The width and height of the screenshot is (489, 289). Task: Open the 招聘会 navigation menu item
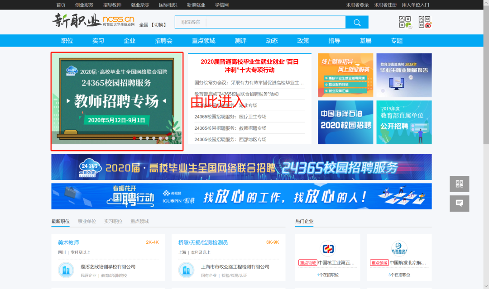tap(163, 41)
